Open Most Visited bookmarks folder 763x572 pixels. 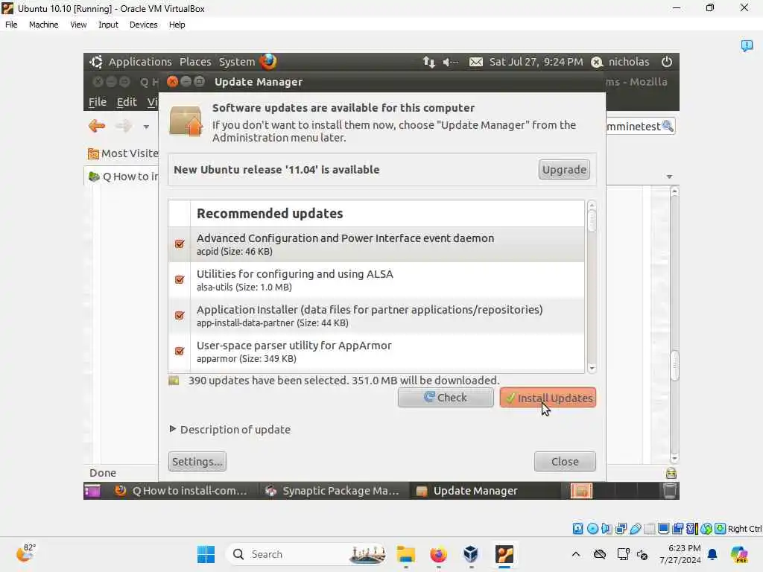click(123, 153)
